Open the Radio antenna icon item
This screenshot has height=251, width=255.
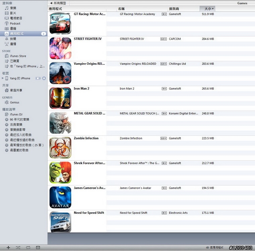click(x=7, y=44)
